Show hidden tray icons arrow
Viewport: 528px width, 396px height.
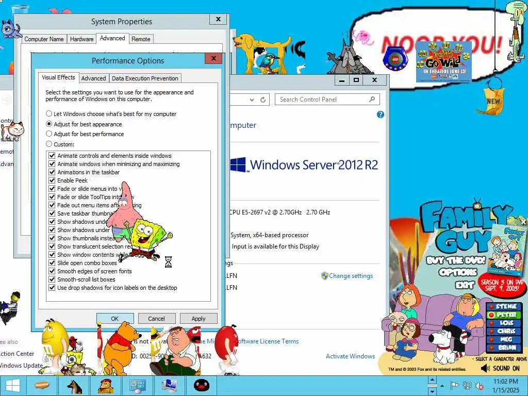(442, 386)
